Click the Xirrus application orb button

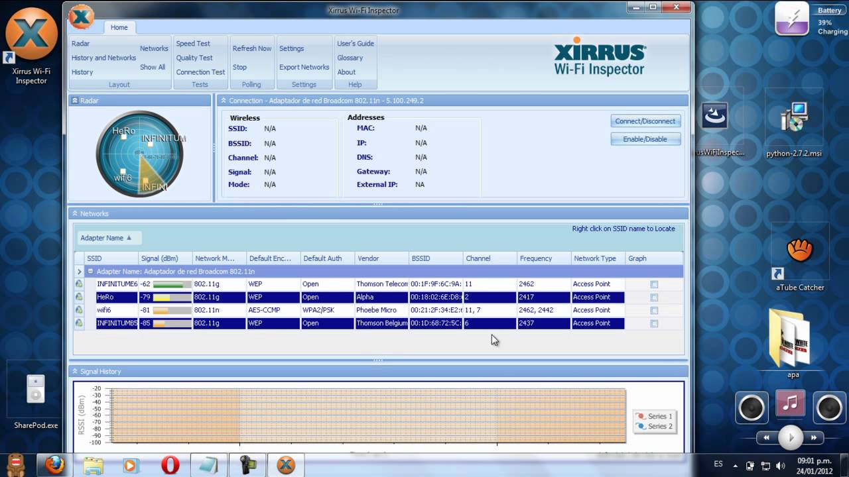coord(82,17)
